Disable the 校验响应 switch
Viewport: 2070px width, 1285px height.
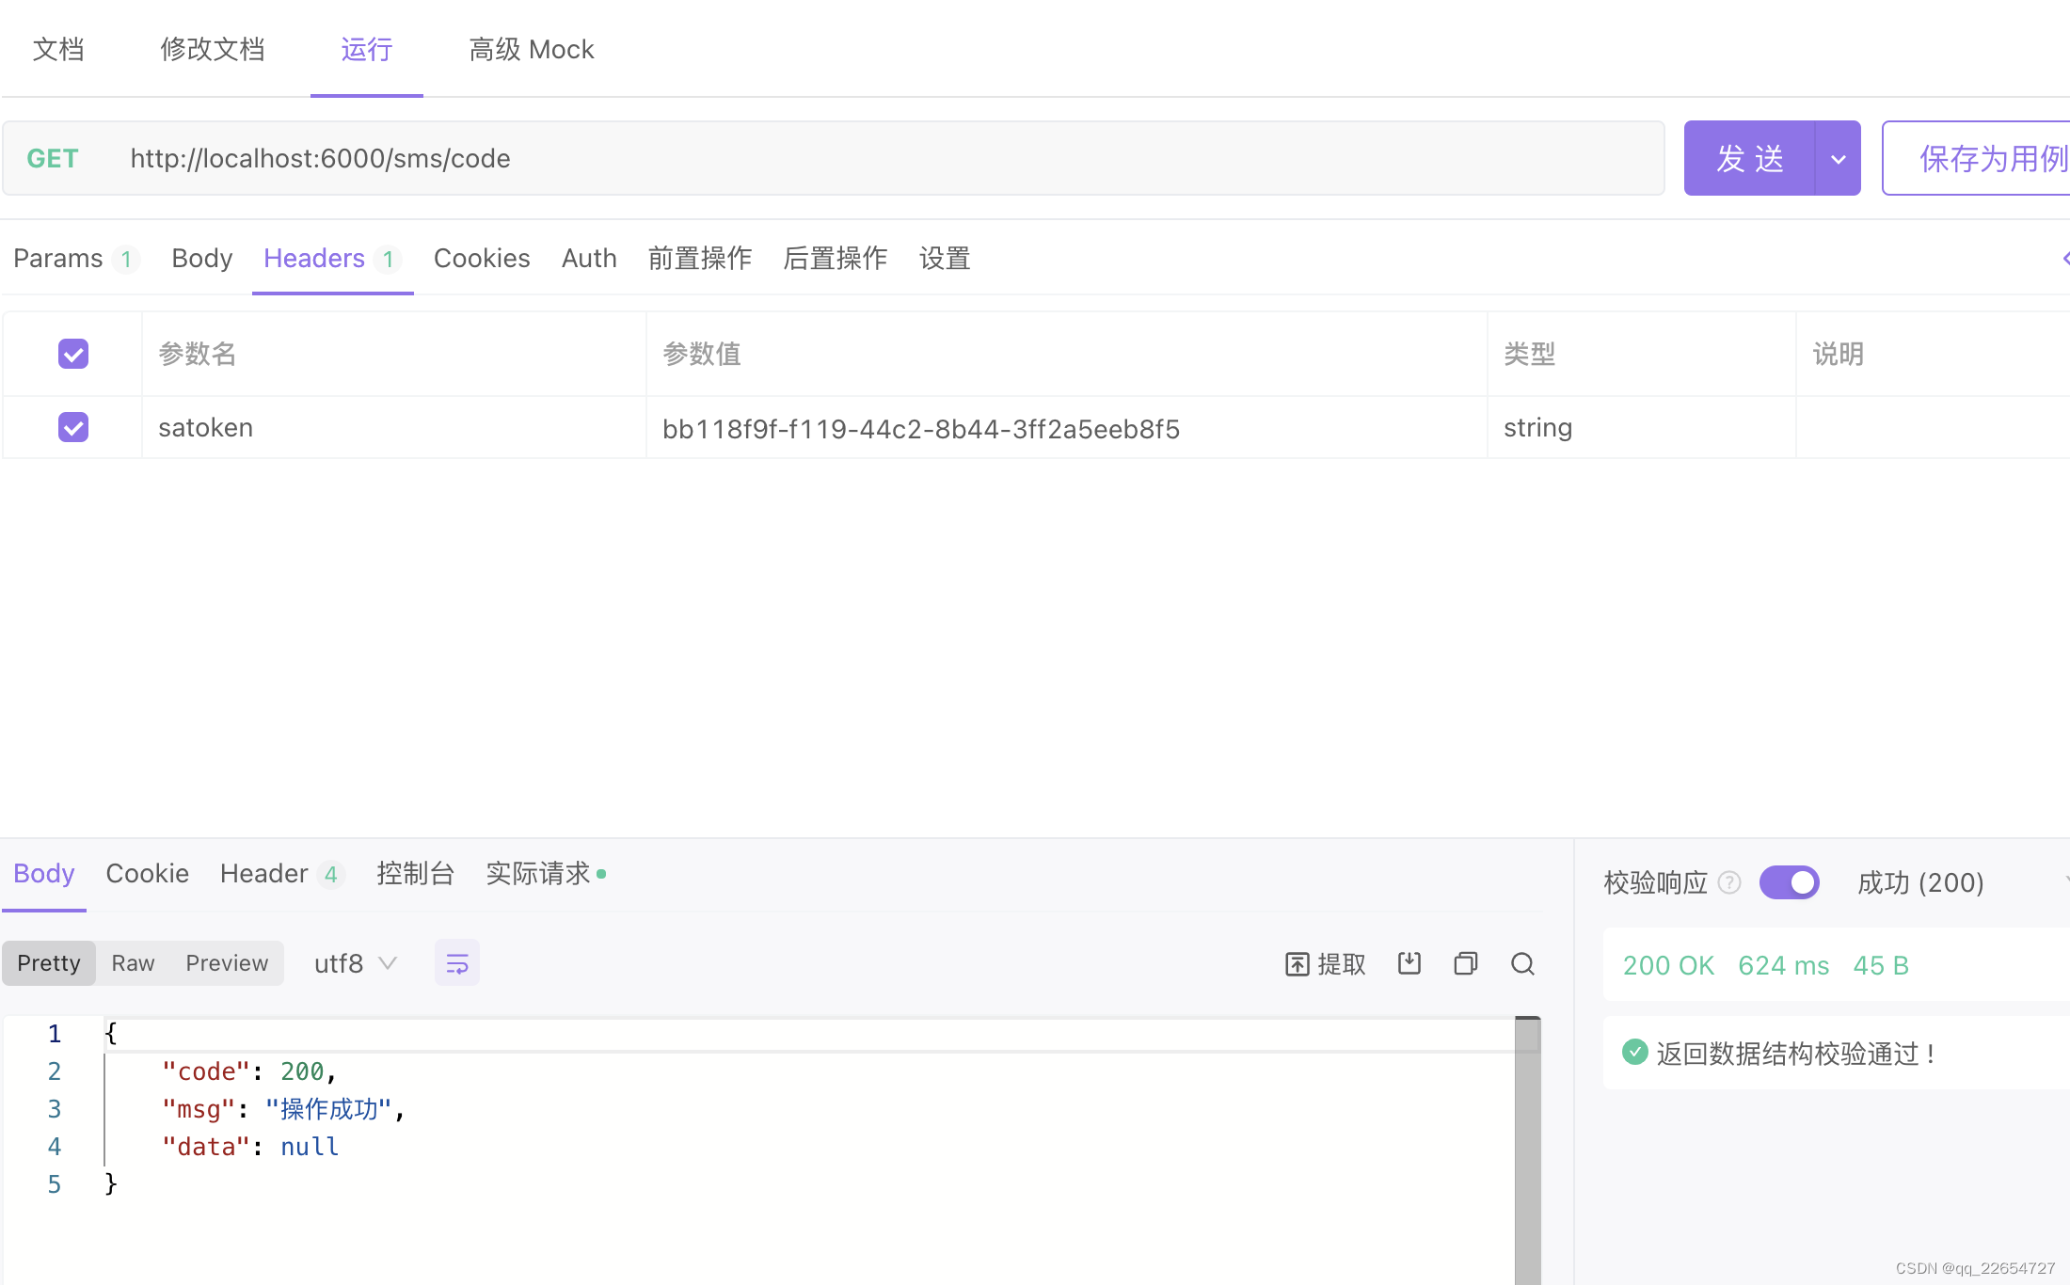click(1789, 882)
